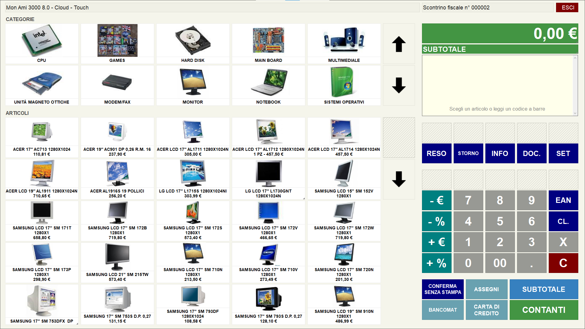The width and height of the screenshot is (585, 329).
Task: Add SAMSUNG LCD 15" SM 152V article
Action: click(x=344, y=179)
